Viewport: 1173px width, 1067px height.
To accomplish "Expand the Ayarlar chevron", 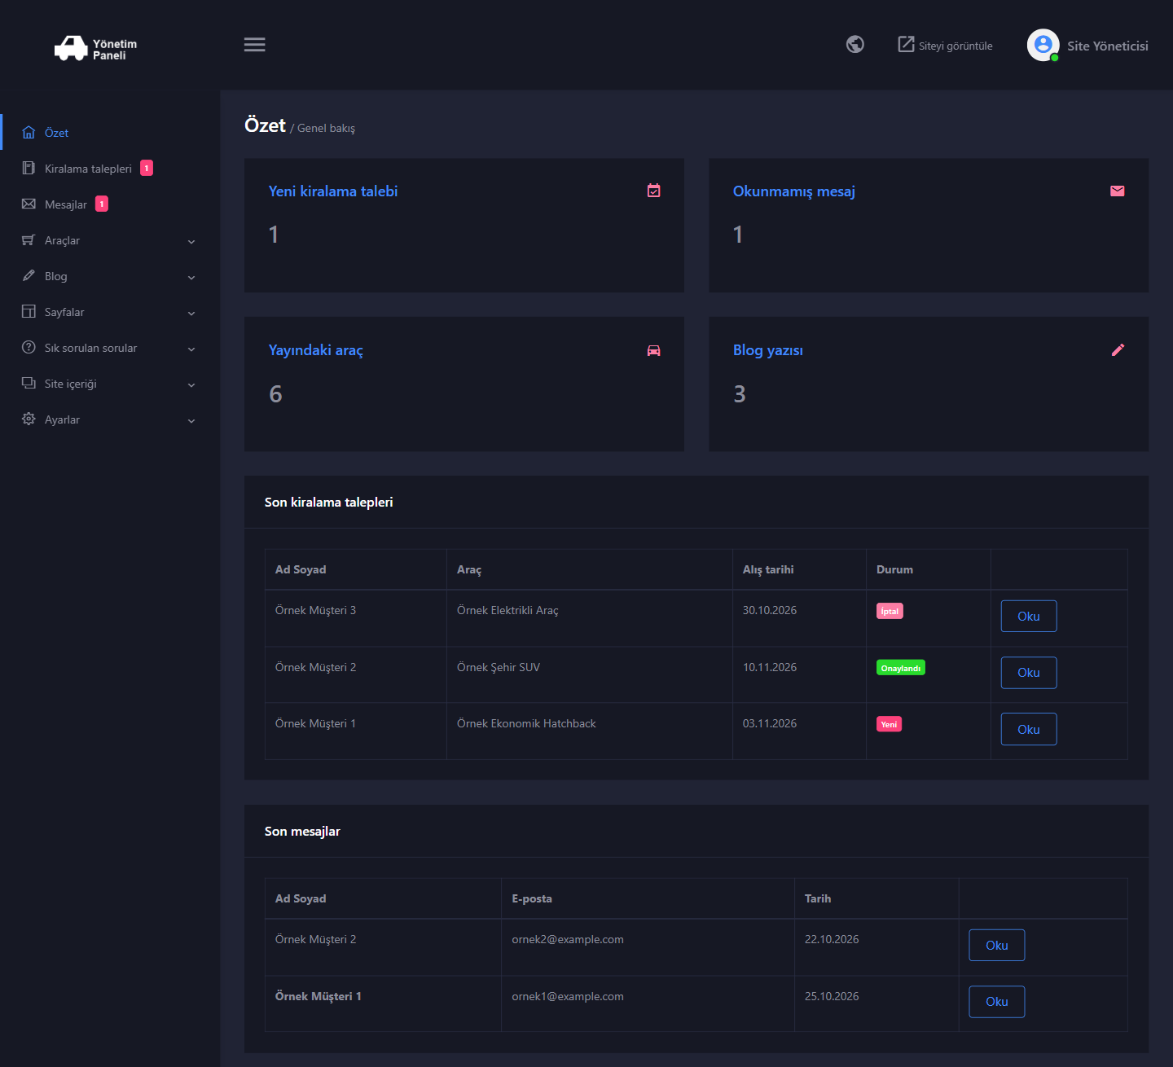I will pyautogui.click(x=191, y=420).
